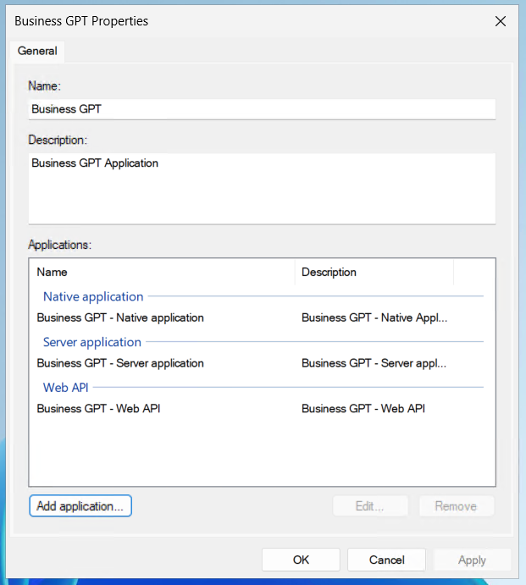The image size is (526, 585).
Task: Close the Business GPT Properties dialog
Action: 501,21
